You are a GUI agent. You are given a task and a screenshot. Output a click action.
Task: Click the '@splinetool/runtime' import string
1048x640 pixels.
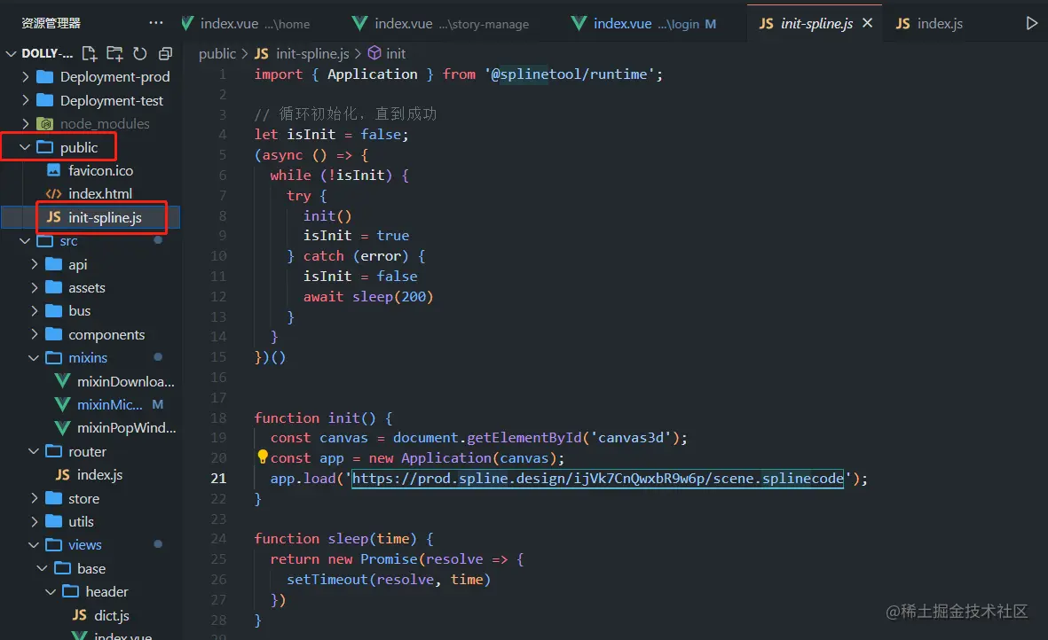[x=569, y=74]
